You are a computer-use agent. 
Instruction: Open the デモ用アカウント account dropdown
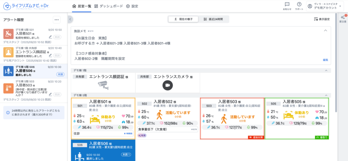(x=325, y=6)
